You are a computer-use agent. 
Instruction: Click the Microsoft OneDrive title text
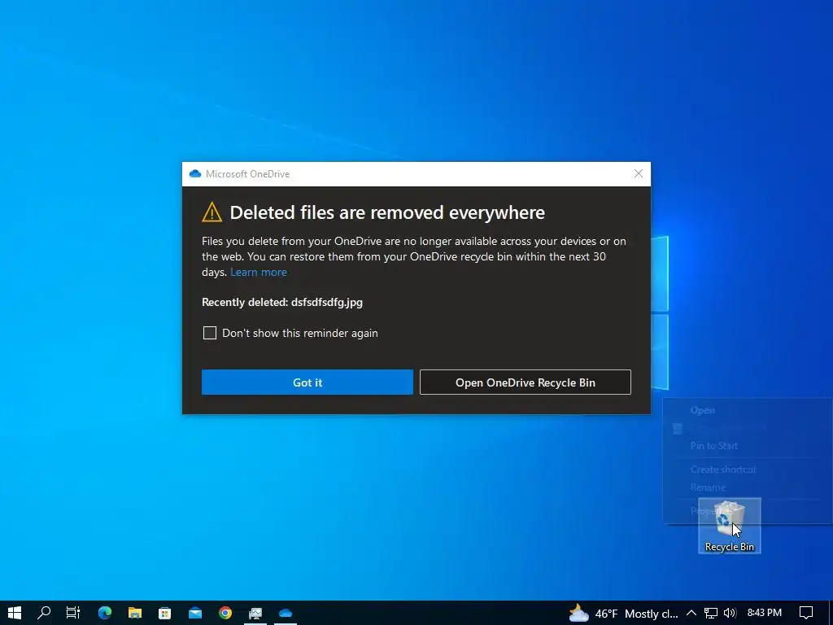247,174
